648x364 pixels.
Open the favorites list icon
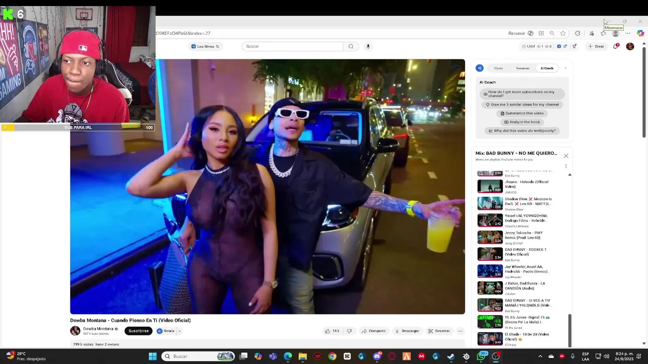click(x=603, y=33)
